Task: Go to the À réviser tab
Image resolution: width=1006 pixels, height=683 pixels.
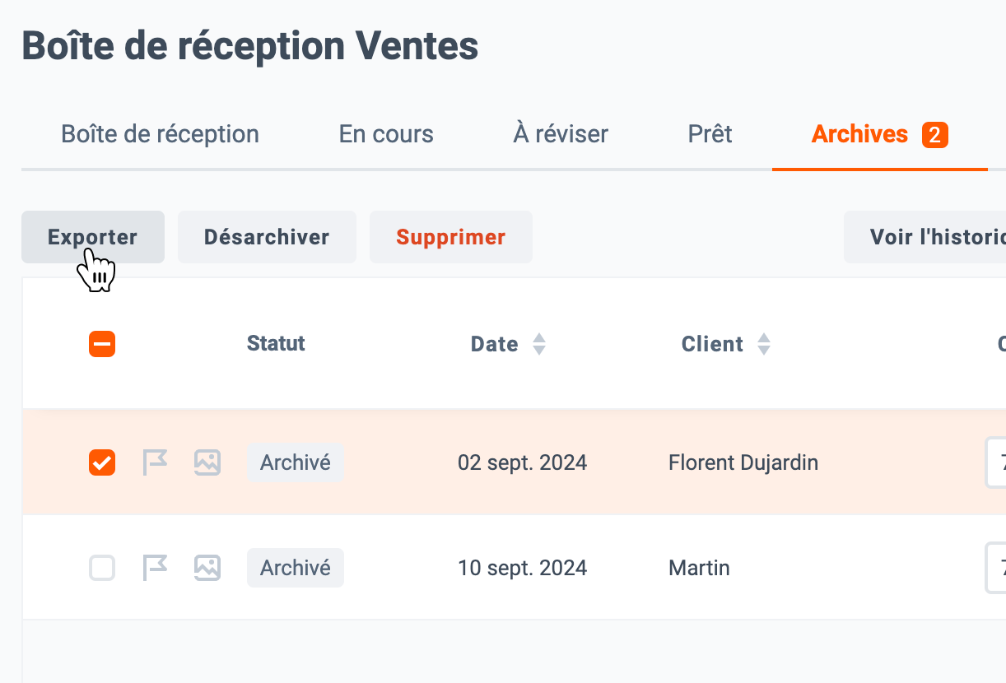Action: click(x=561, y=134)
